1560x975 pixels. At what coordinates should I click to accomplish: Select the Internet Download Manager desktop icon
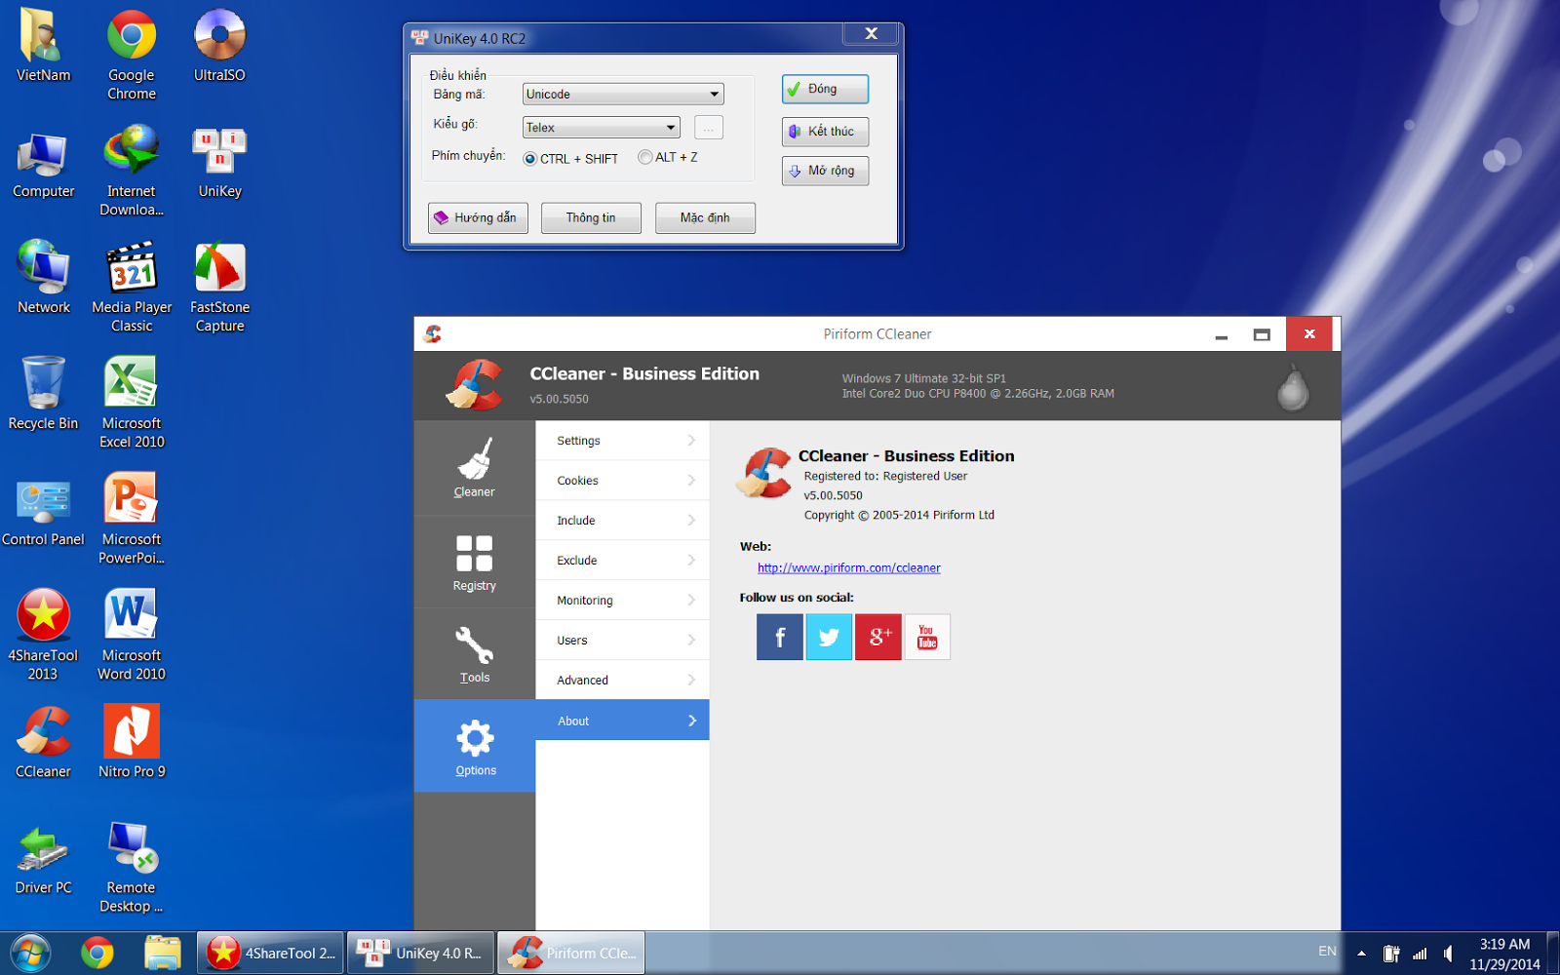click(x=132, y=171)
